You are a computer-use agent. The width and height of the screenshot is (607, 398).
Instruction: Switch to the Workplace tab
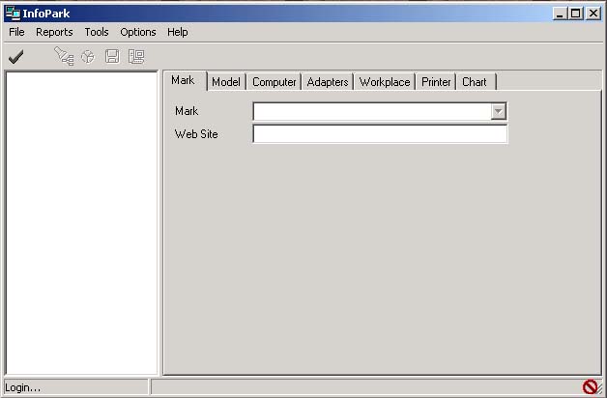[x=385, y=82]
